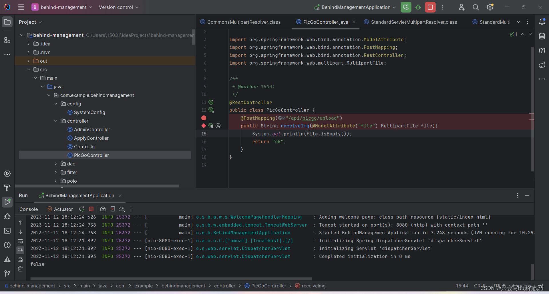The height and width of the screenshot is (294, 549).
Task: Open the behind-management project dropdown
Action: coord(62,7)
